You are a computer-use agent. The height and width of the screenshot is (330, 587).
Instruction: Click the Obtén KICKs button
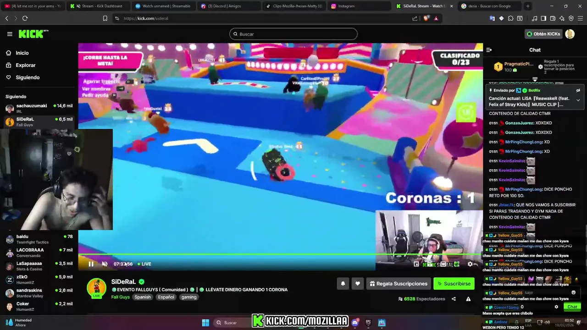(543, 34)
